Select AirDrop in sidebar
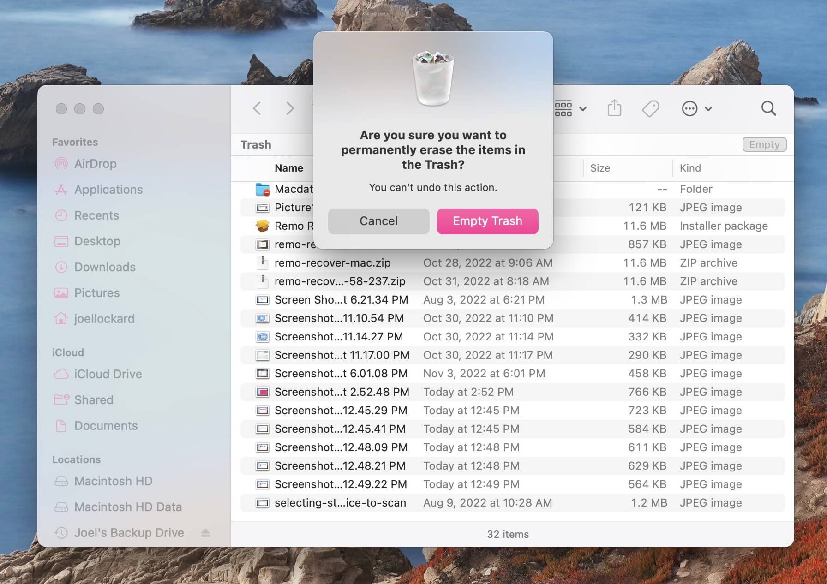This screenshot has height=584, width=827. coord(95,164)
